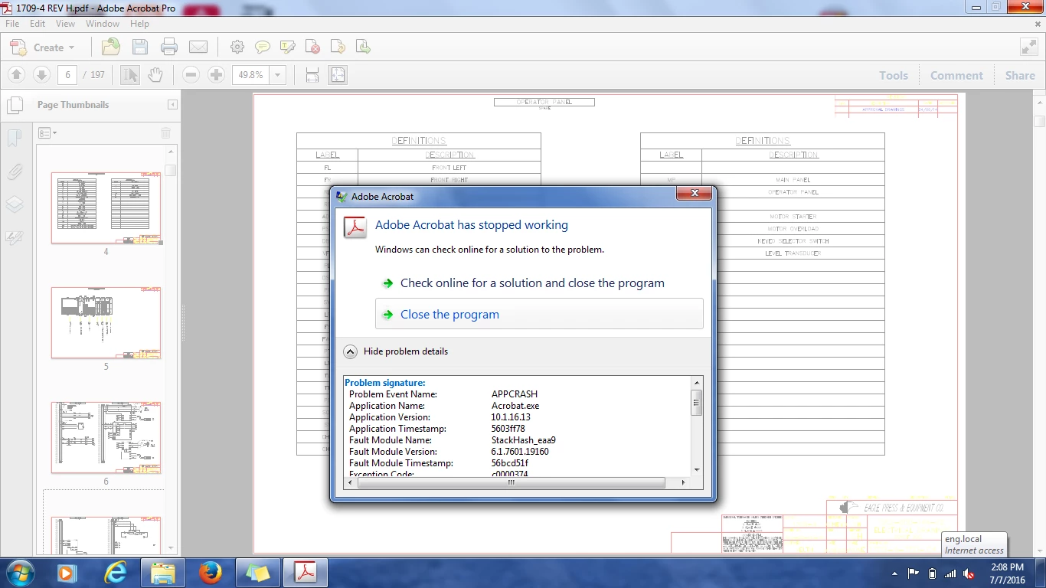Open the View menu
Screen dimensions: 1046x588
(66, 24)
